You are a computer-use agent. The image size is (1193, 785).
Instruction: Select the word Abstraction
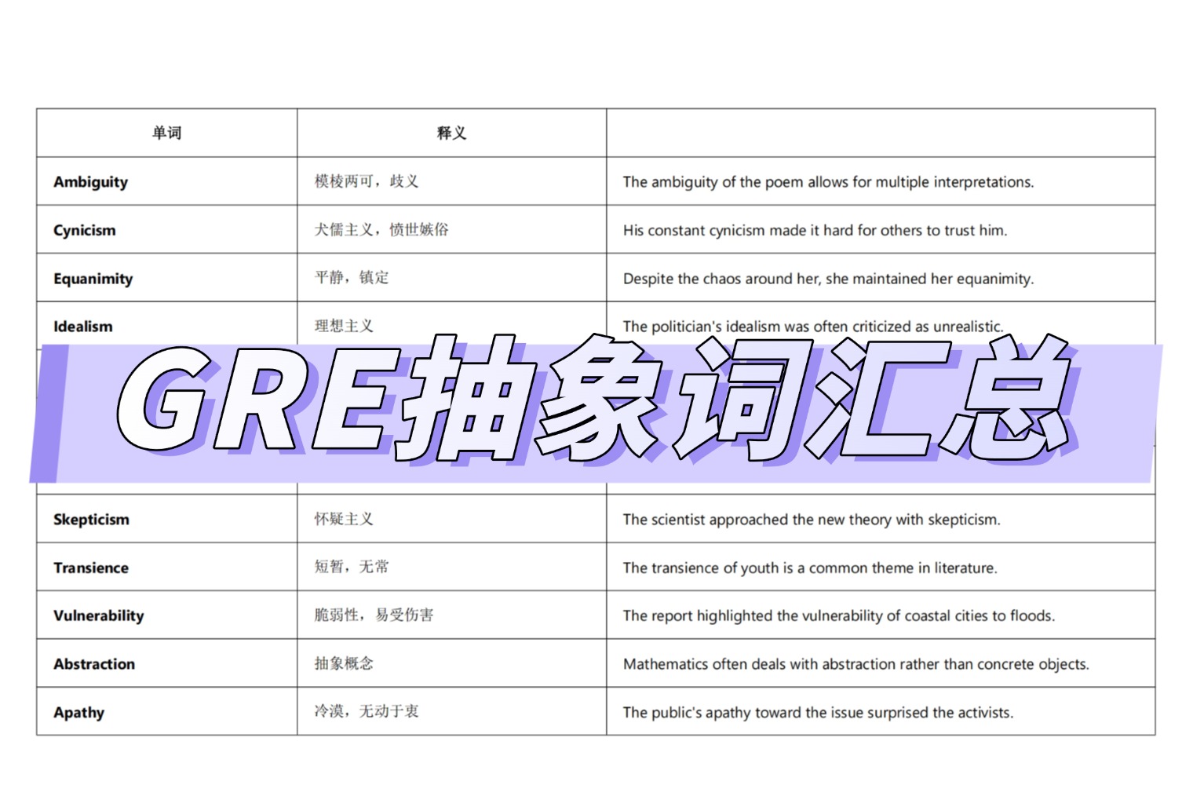[93, 665]
